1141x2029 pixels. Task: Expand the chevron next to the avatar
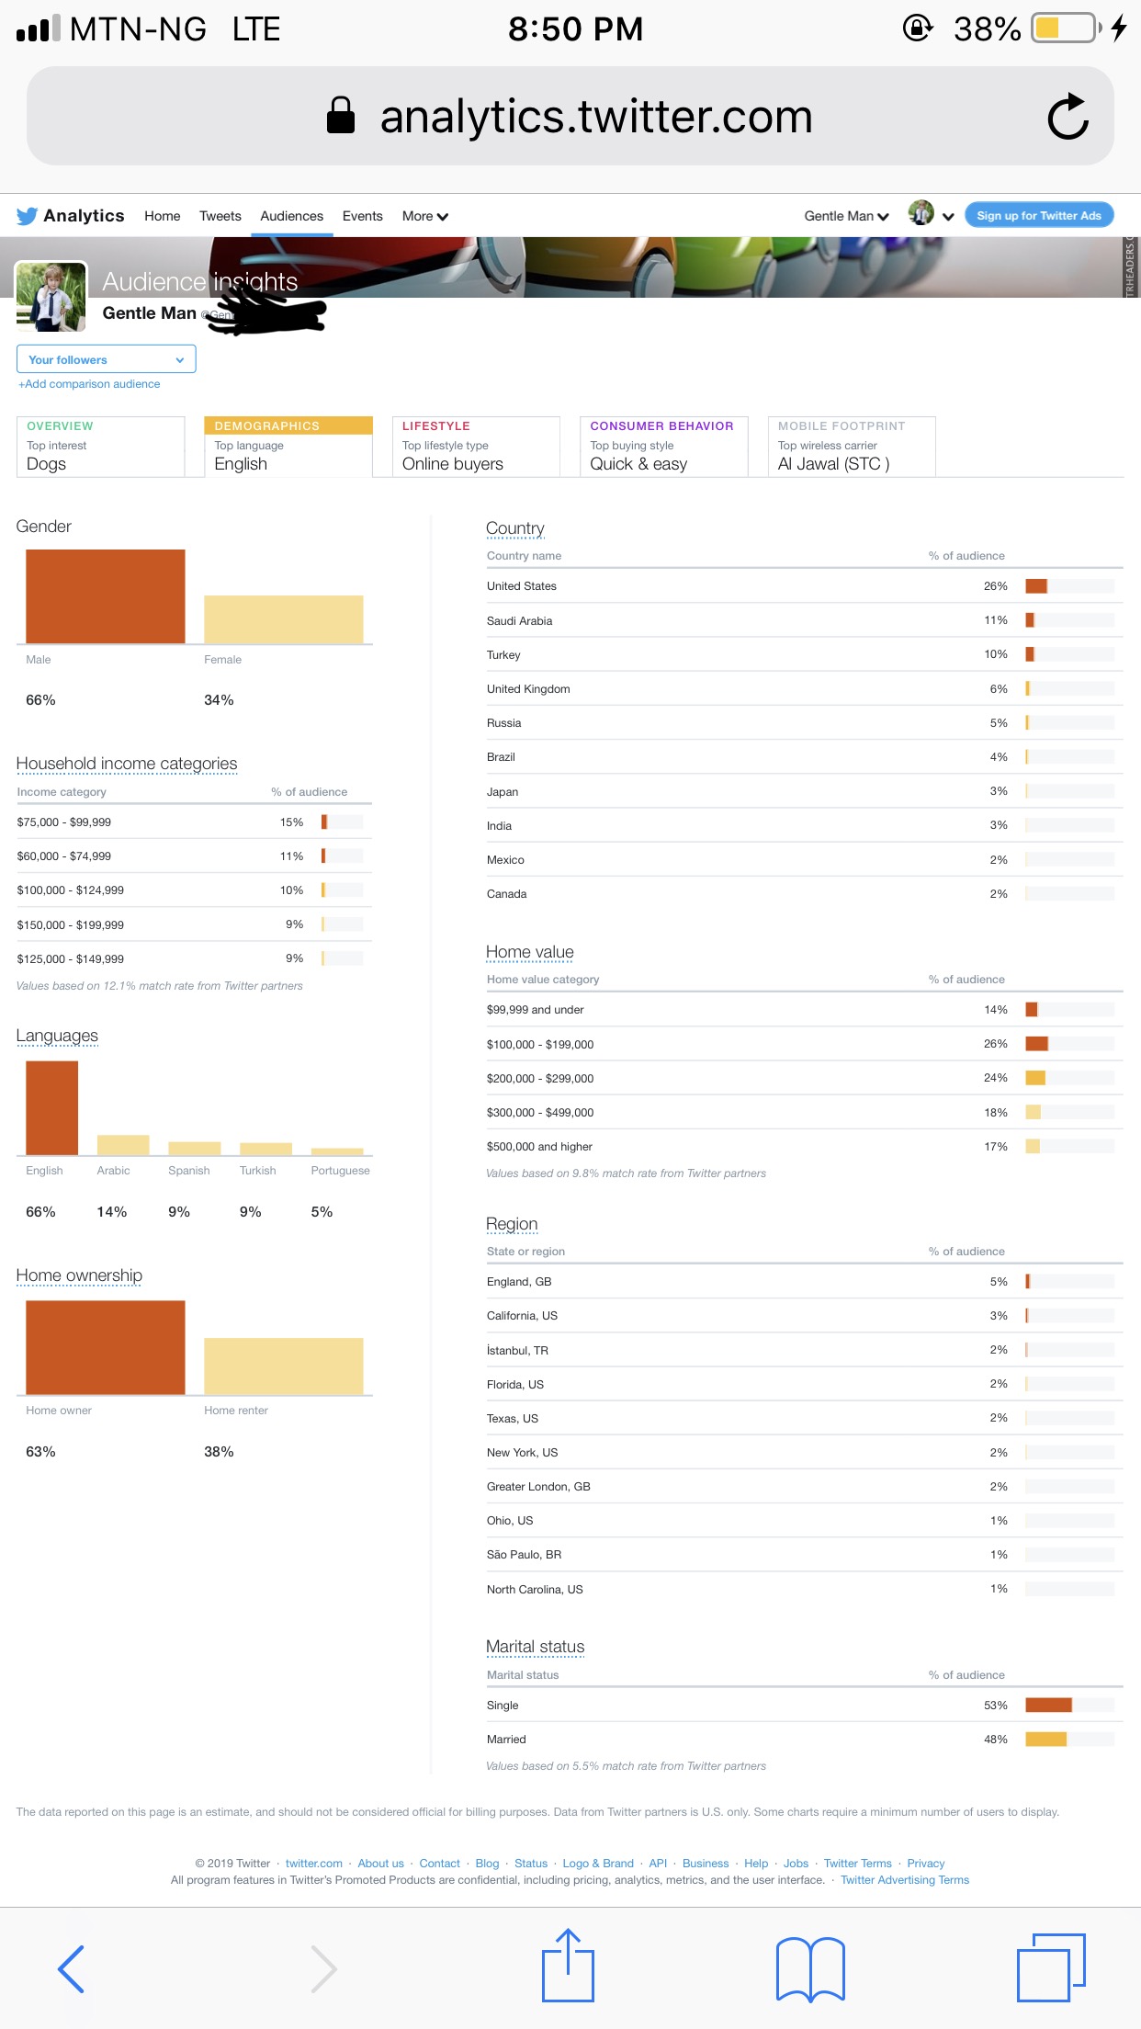pos(948,217)
